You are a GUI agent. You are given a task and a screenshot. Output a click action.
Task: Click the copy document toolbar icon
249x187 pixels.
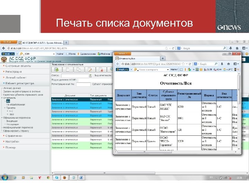(x=79, y=70)
